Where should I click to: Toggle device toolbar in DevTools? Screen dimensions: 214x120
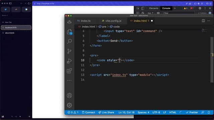coord(143,8)
